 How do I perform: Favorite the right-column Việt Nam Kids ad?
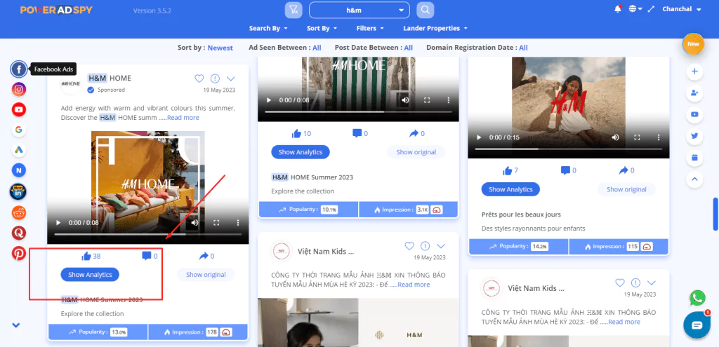tap(620, 283)
